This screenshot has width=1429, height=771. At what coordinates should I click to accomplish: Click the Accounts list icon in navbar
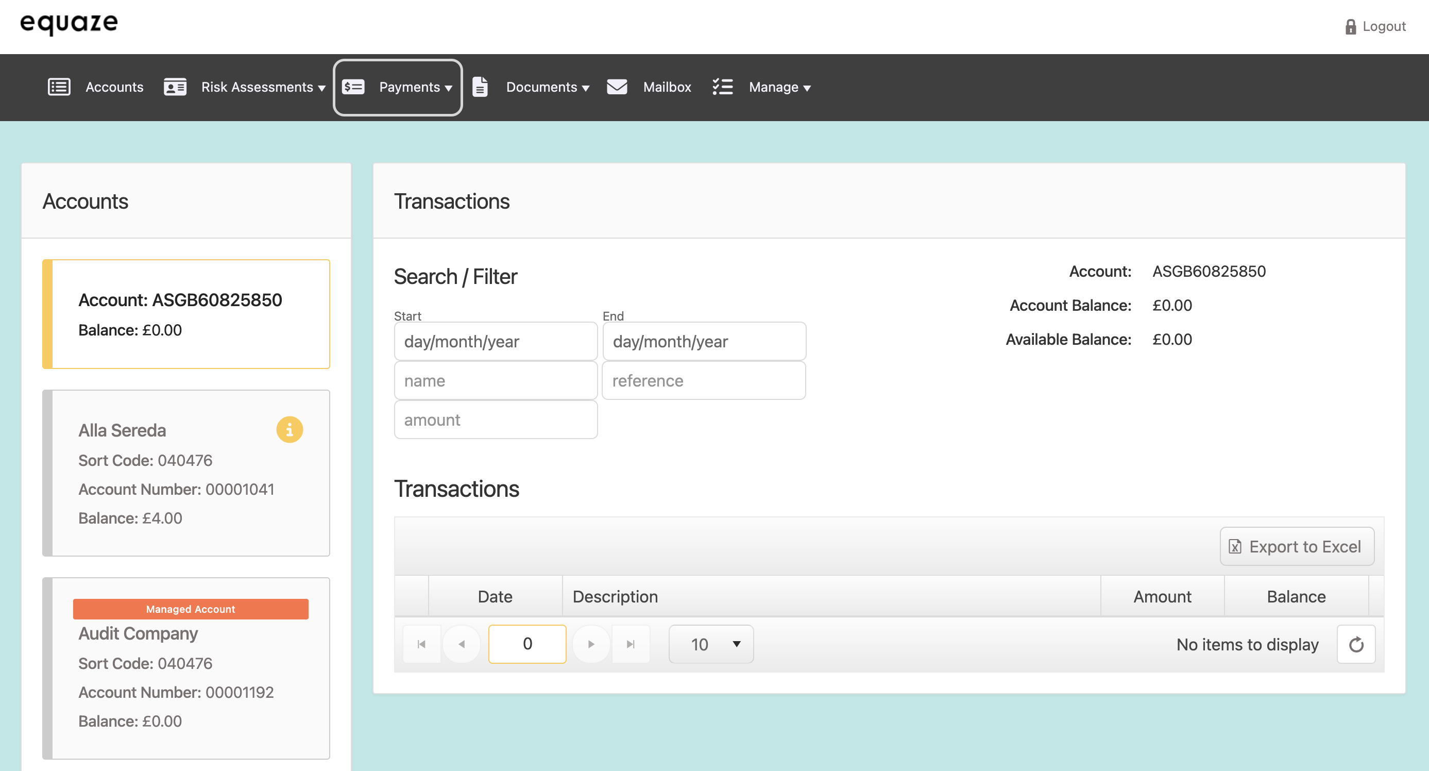point(59,87)
